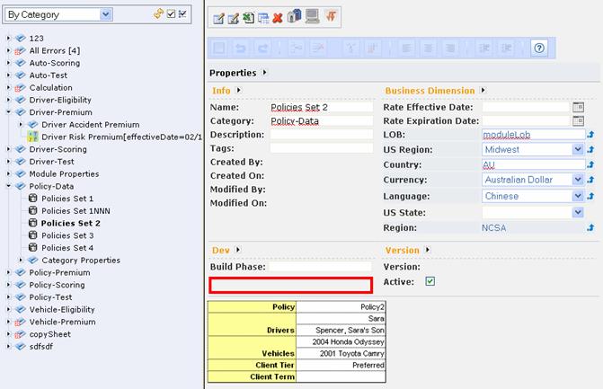Click the computer monitor run icon
This screenshot has height=389, width=603.
pyautogui.click(x=312, y=16)
